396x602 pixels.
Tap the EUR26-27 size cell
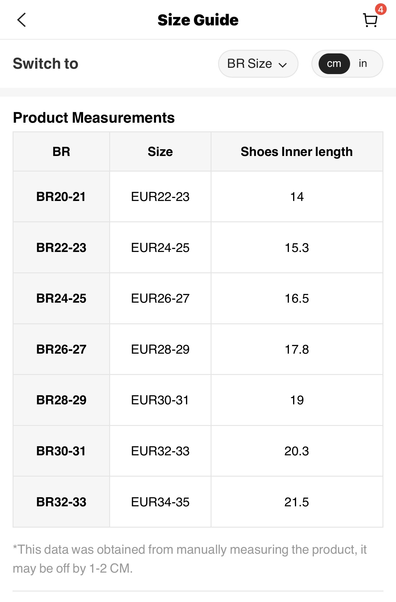click(160, 298)
